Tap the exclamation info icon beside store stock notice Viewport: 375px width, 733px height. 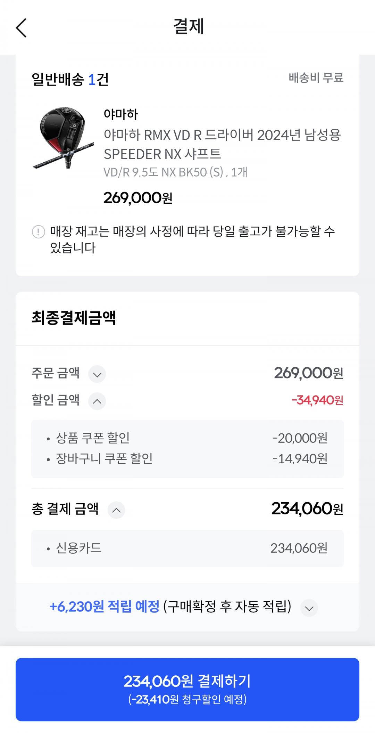pyautogui.click(x=38, y=231)
